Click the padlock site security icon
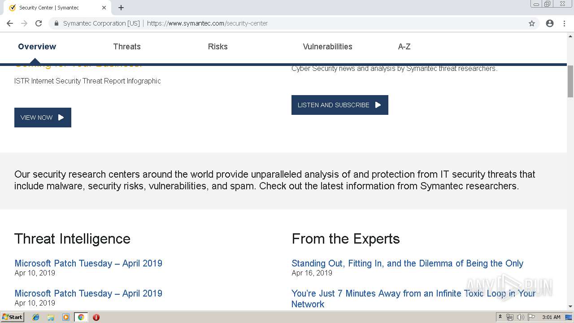574x323 pixels. (57, 23)
